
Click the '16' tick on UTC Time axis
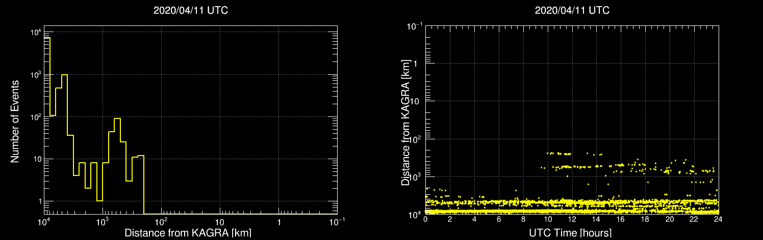[621, 220]
